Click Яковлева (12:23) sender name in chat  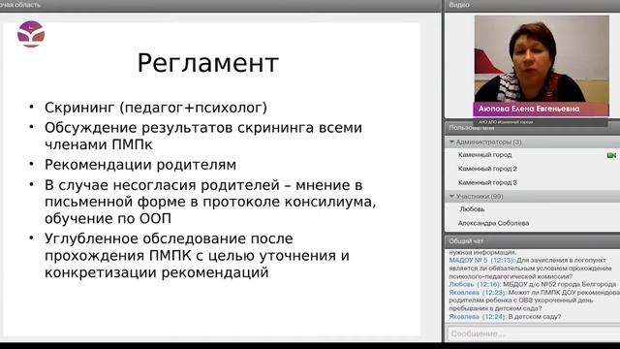(478, 293)
